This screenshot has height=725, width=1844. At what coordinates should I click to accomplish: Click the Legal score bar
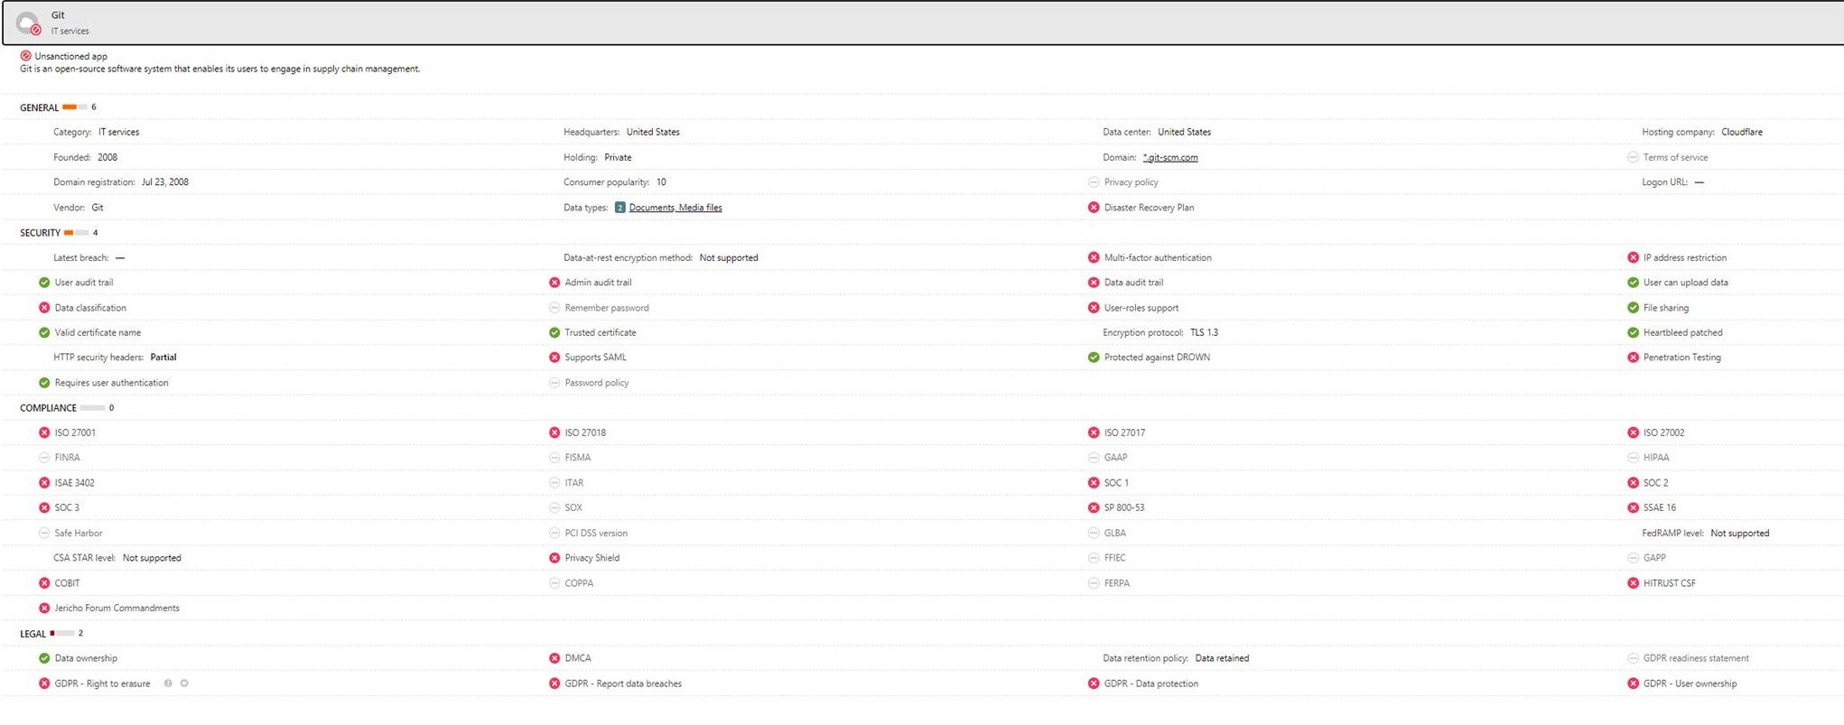click(x=61, y=634)
